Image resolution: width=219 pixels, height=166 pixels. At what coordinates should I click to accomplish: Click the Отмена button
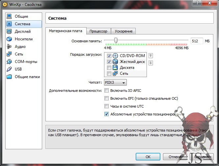tap(175, 157)
